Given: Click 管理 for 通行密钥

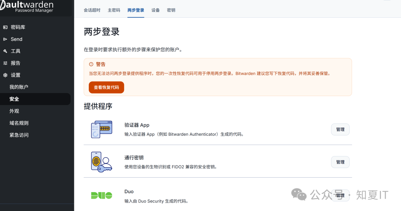Looking at the screenshot, I should 340,162.
